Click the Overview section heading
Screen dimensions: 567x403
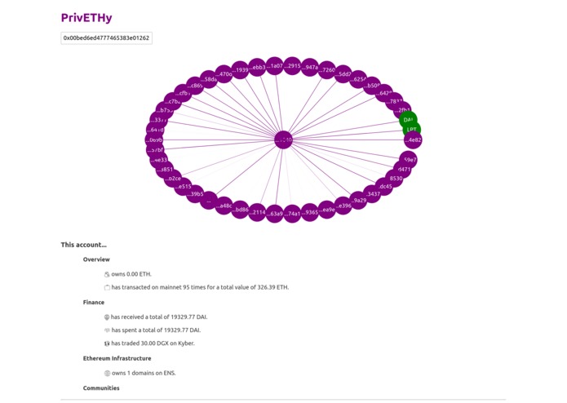click(x=96, y=259)
